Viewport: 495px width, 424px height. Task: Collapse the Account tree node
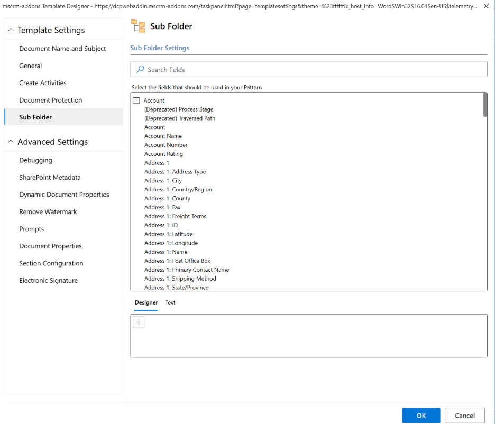coord(136,100)
